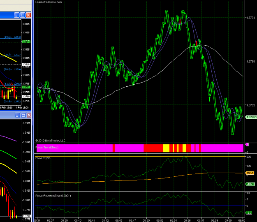This screenshot has height=222, width=257.
Task: Click the green moving average line in lower window
Action: pos(9,155)
